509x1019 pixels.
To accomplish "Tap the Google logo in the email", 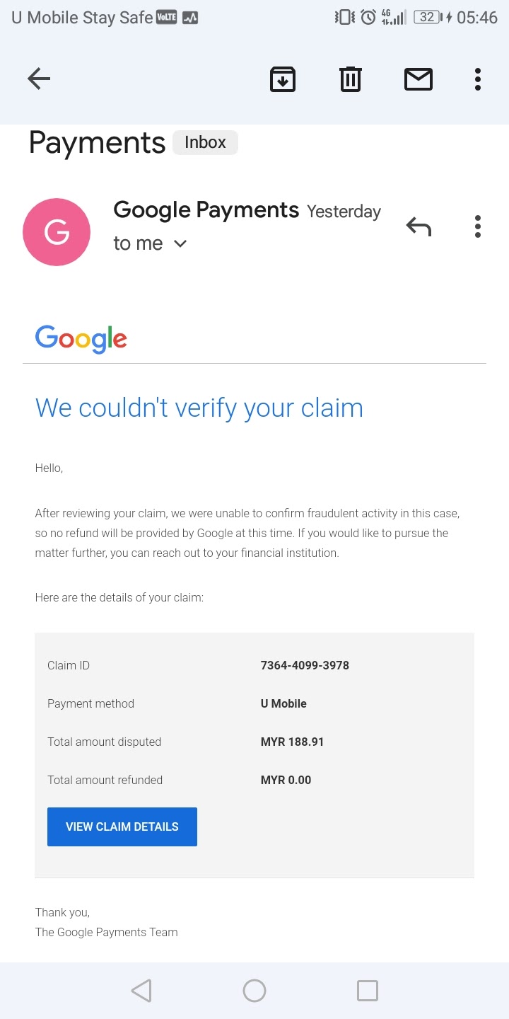I will [x=81, y=339].
